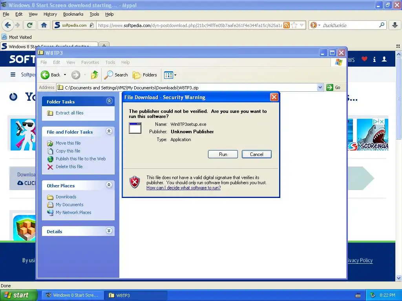This screenshot has width=402, height=301.
Task: Click the keyboard icon in system tray
Action: (x=358, y=296)
